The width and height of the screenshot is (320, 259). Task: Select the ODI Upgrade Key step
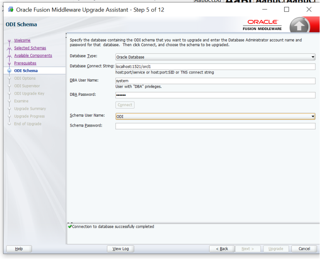(x=29, y=94)
